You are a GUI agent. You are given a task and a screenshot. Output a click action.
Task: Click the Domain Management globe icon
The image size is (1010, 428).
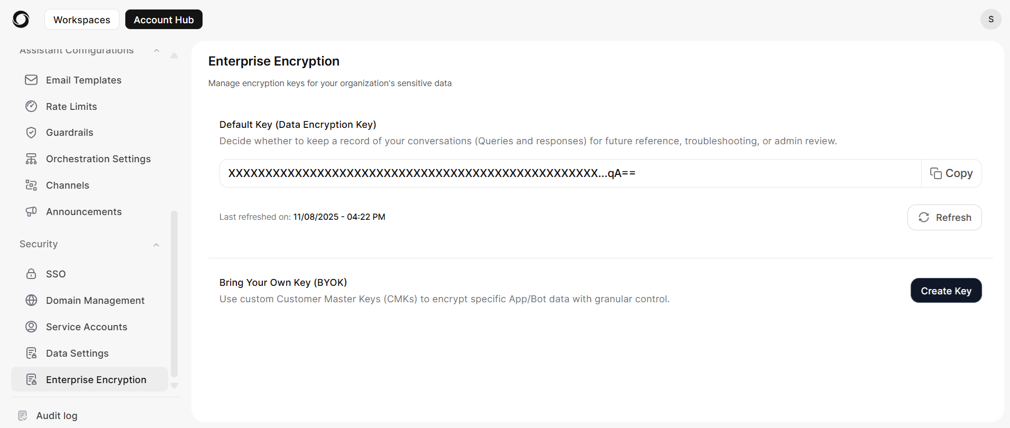tap(31, 300)
